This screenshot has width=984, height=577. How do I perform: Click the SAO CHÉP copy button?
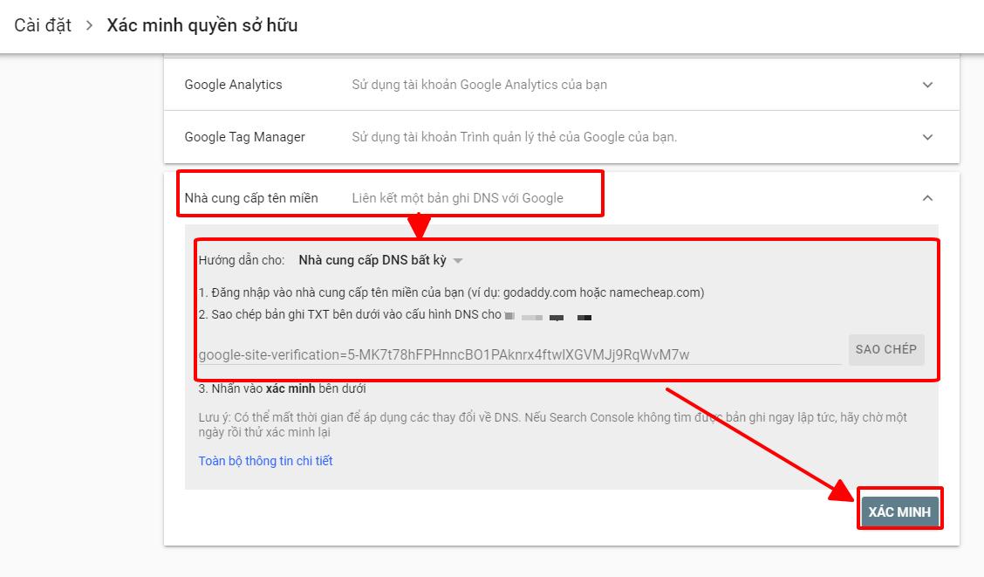click(886, 350)
